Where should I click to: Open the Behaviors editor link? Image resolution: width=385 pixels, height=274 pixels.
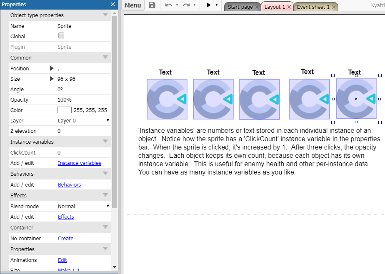pyautogui.click(x=69, y=184)
